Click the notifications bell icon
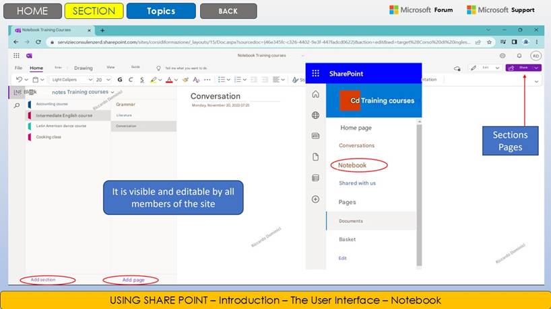Image resolution: width=551 pixels, height=309 pixels. click(519, 56)
